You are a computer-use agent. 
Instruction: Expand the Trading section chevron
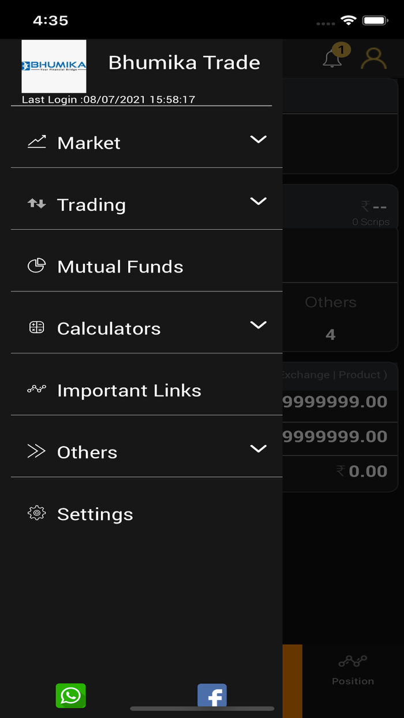pyautogui.click(x=258, y=201)
